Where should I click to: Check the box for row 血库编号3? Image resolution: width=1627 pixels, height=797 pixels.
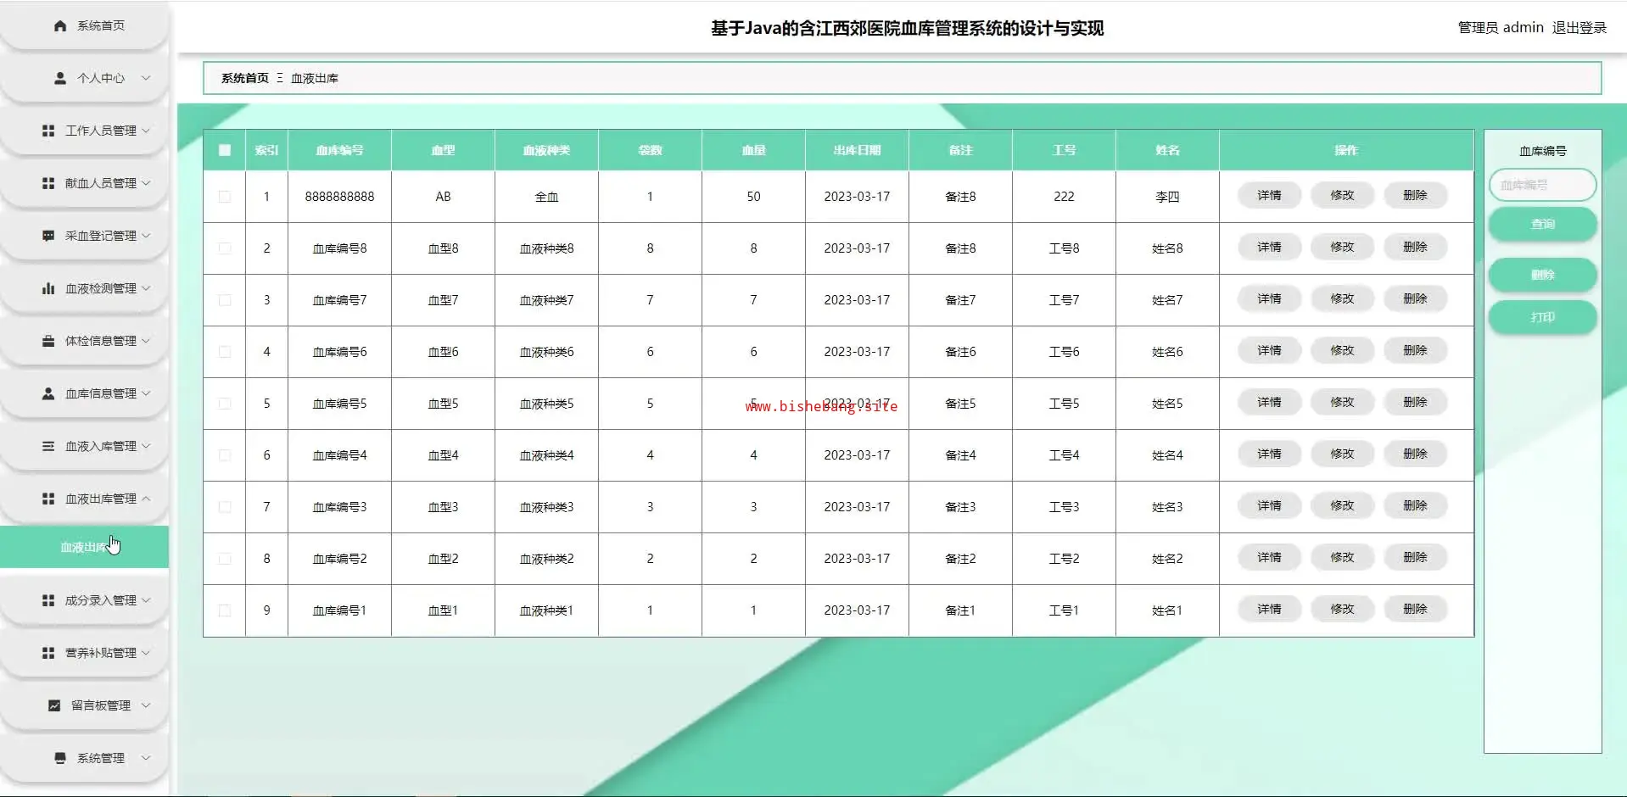point(225,507)
